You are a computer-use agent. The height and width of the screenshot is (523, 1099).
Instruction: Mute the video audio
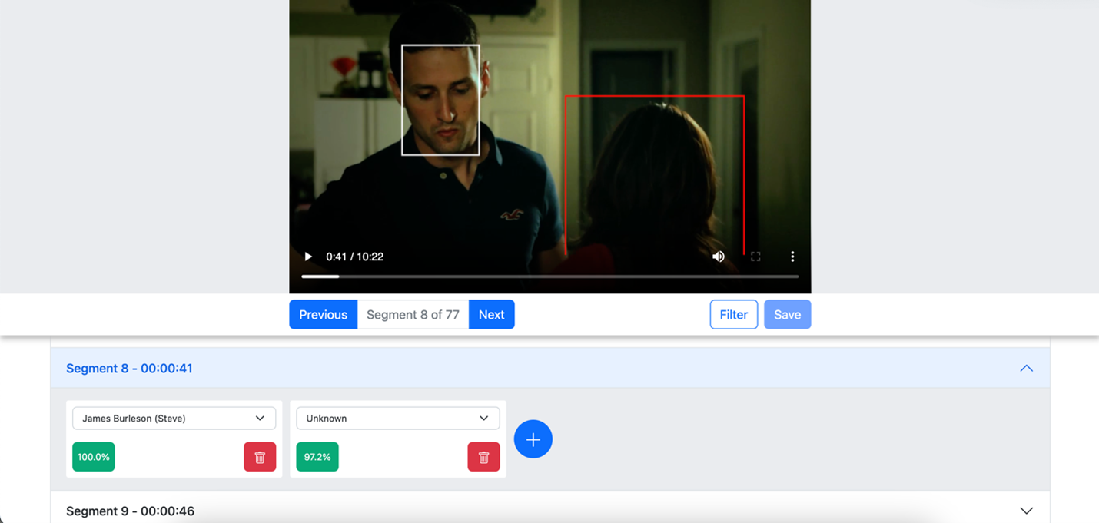pyautogui.click(x=718, y=257)
